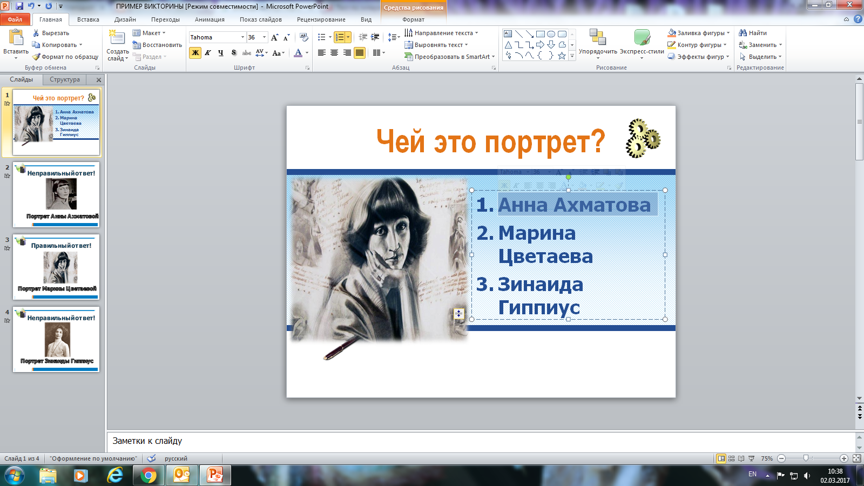The height and width of the screenshot is (486, 864).
Task: Click the Create Slide icon
Action: point(117,38)
